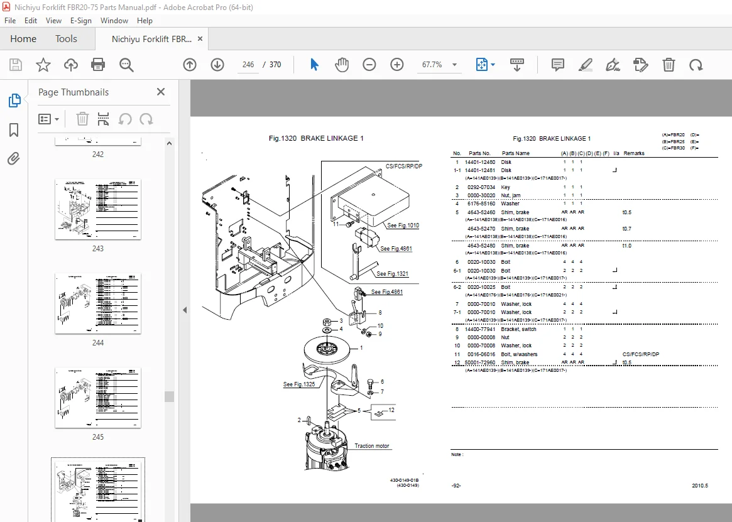732x522 pixels.
Task: Open the Edit menu
Action: click(31, 21)
